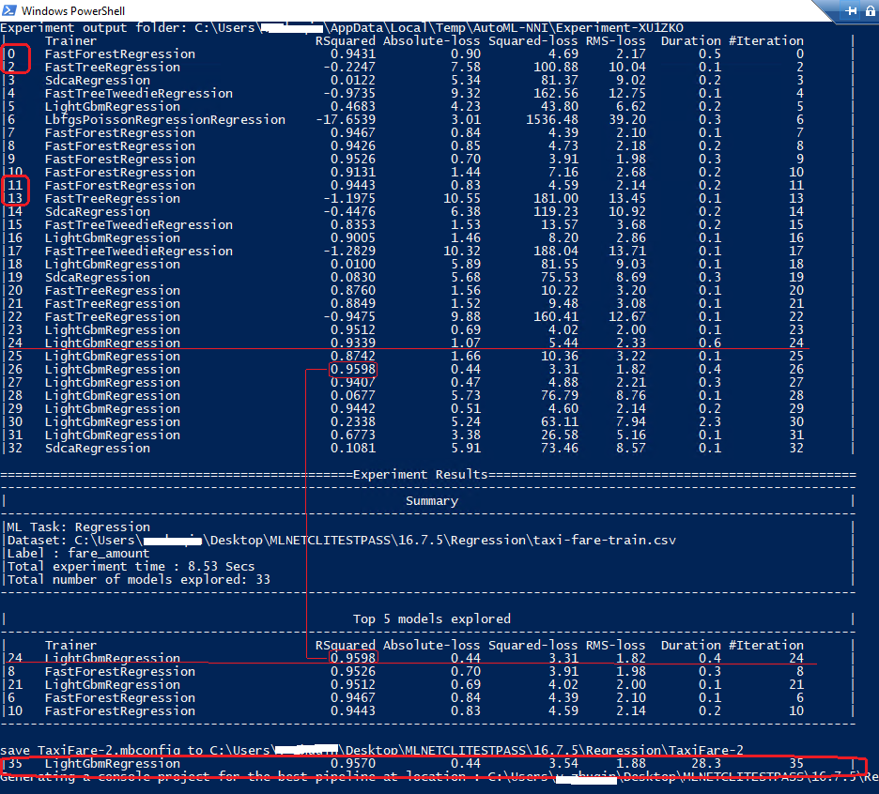Image resolution: width=879 pixels, height=794 pixels.
Task: Click the "ML Task: Regression" line
Action: [x=79, y=527]
